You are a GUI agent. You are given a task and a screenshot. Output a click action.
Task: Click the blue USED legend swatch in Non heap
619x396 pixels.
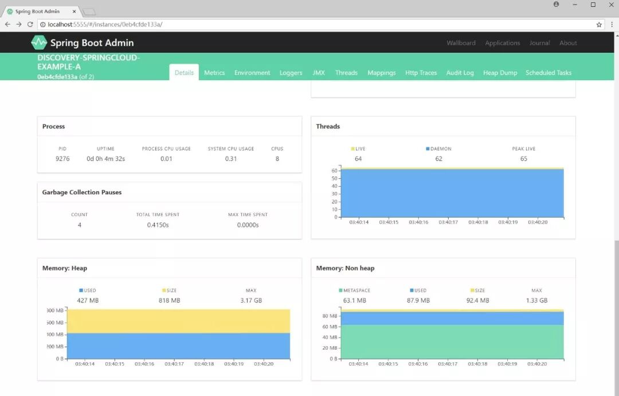pyautogui.click(x=412, y=291)
